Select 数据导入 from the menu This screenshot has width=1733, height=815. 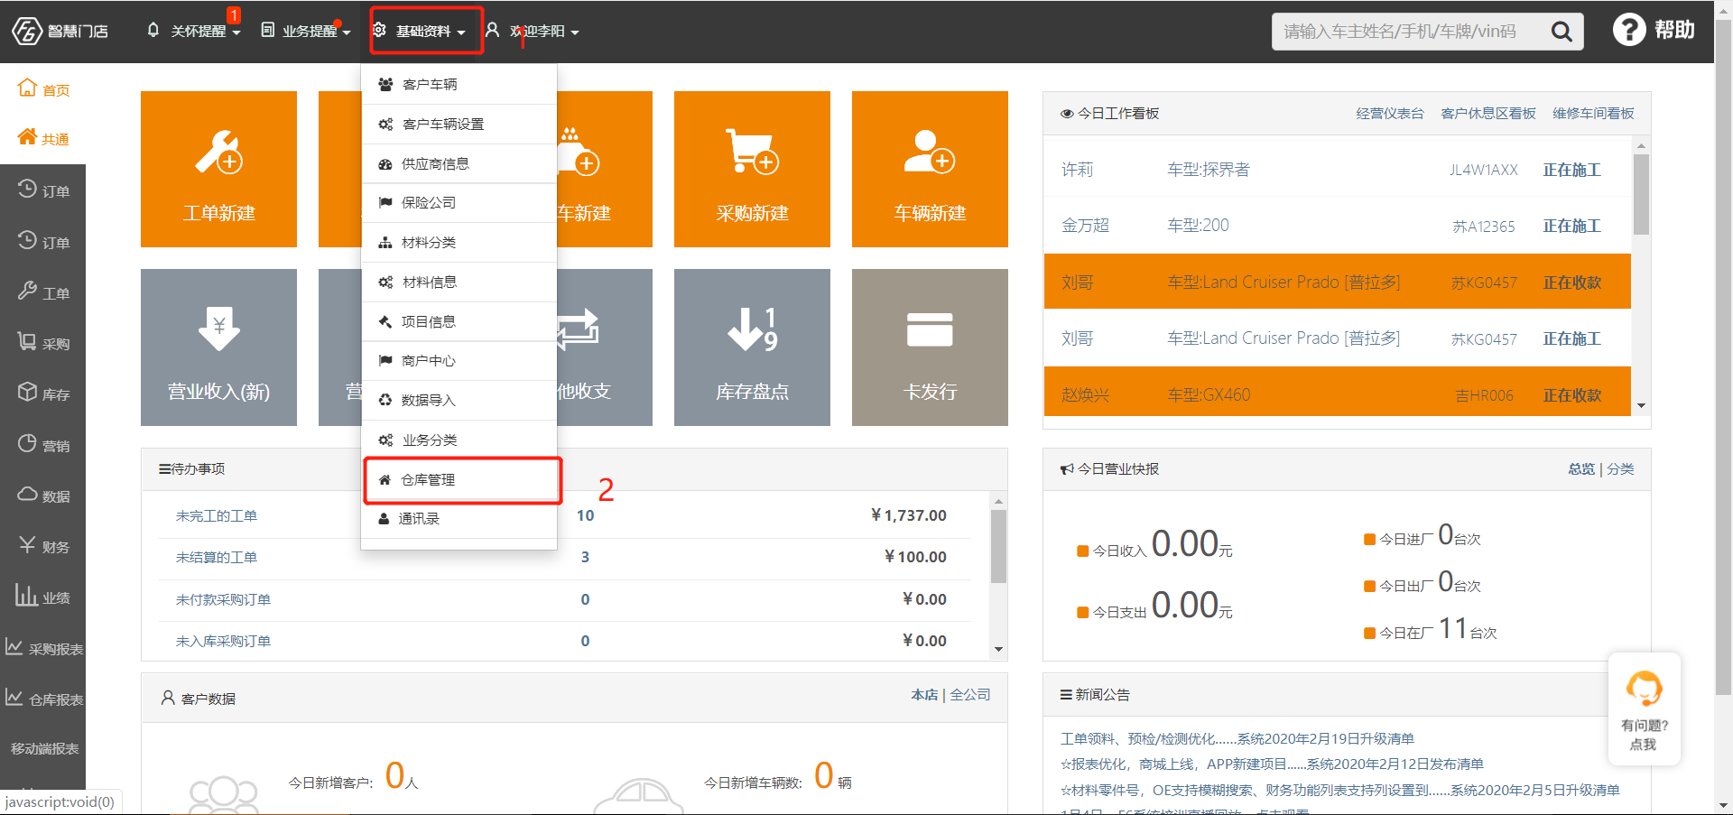click(x=459, y=400)
